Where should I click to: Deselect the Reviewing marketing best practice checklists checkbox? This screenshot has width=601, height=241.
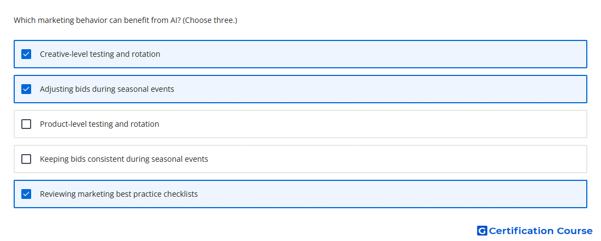coord(26,194)
